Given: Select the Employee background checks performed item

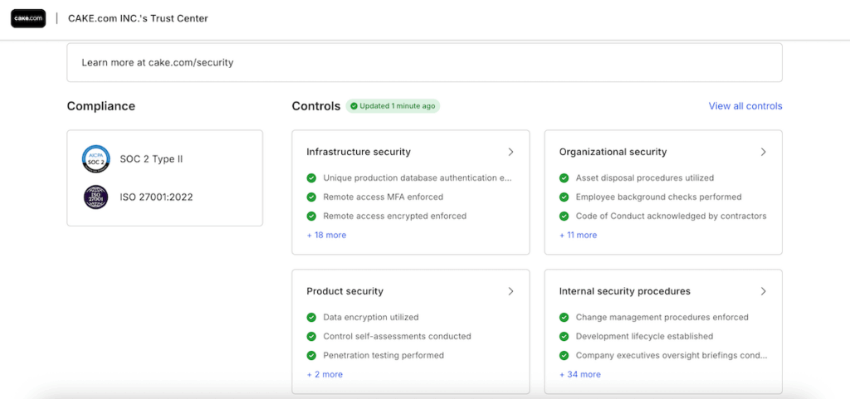Looking at the screenshot, I should (x=658, y=197).
